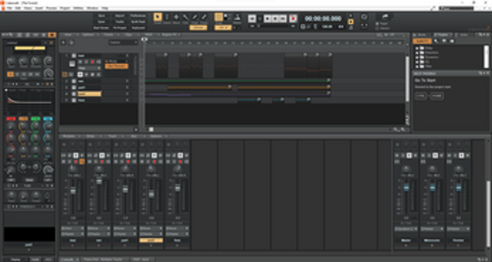The width and height of the screenshot is (492, 262).
Task: Click the track view horizontal scrollbar thumb
Action: click(151, 129)
